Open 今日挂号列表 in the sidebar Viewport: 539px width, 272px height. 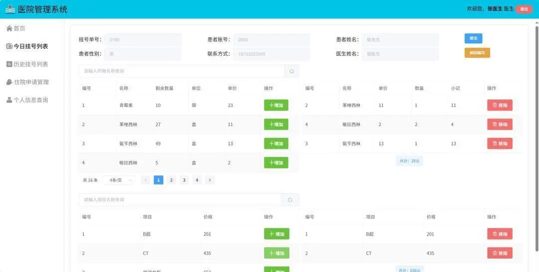tap(27, 46)
